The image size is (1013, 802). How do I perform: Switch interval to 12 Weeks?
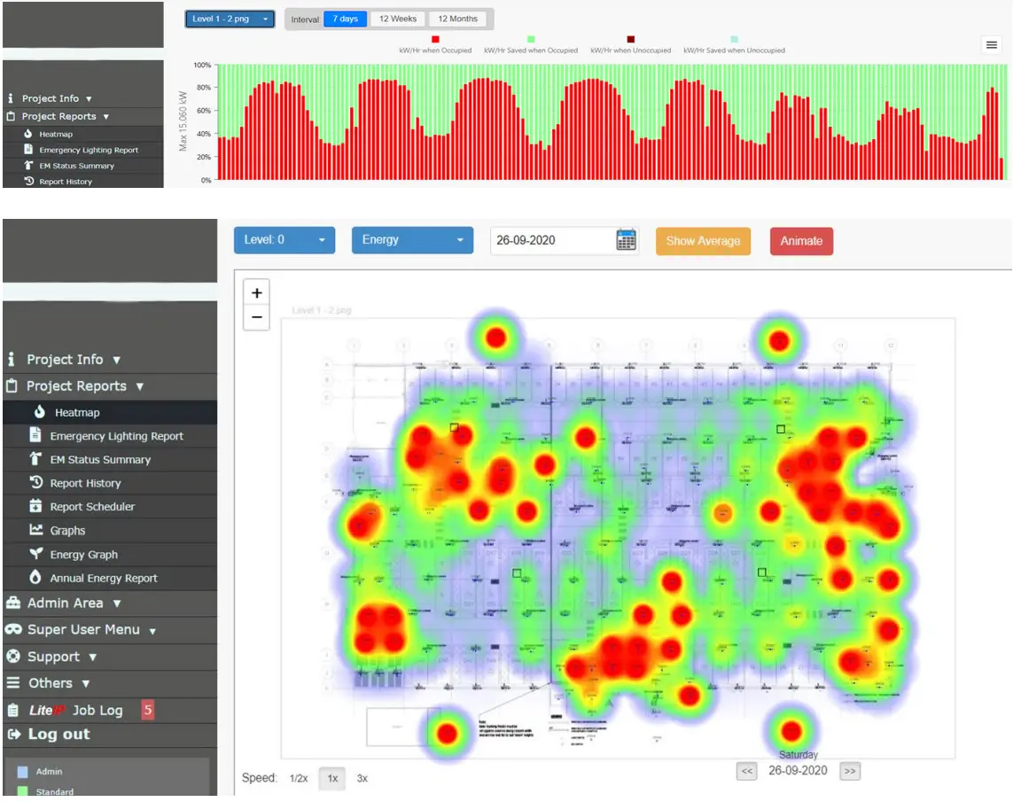pyautogui.click(x=397, y=18)
